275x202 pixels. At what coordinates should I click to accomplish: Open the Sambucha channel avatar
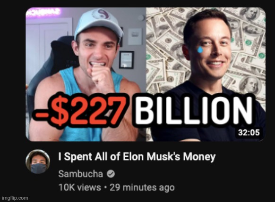click(x=38, y=162)
